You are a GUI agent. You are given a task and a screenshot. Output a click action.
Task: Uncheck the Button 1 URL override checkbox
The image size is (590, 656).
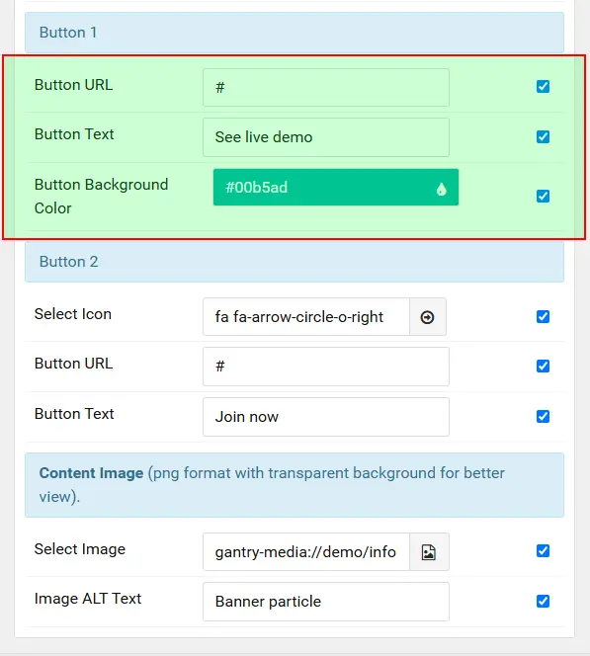(x=543, y=87)
